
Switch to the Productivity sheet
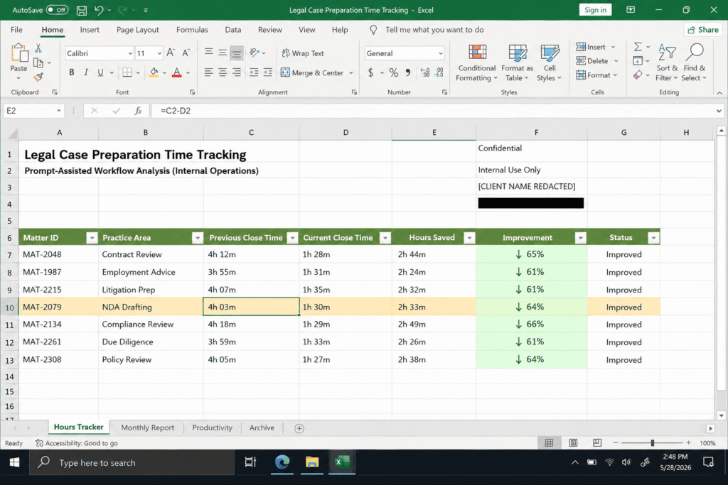pos(212,428)
